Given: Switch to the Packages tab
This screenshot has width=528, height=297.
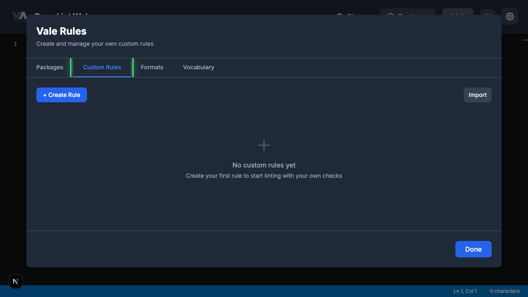Looking at the screenshot, I should 49,67.
